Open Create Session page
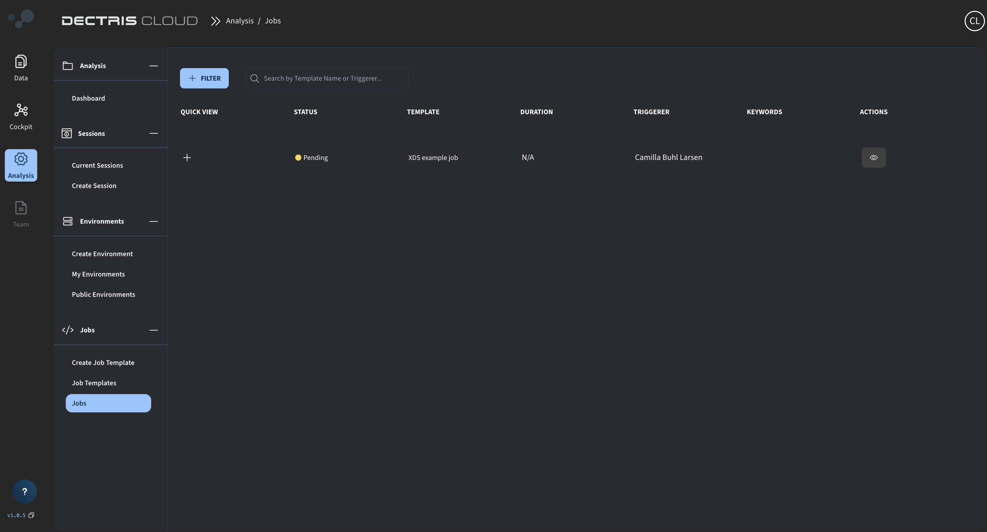 (94, 185)
